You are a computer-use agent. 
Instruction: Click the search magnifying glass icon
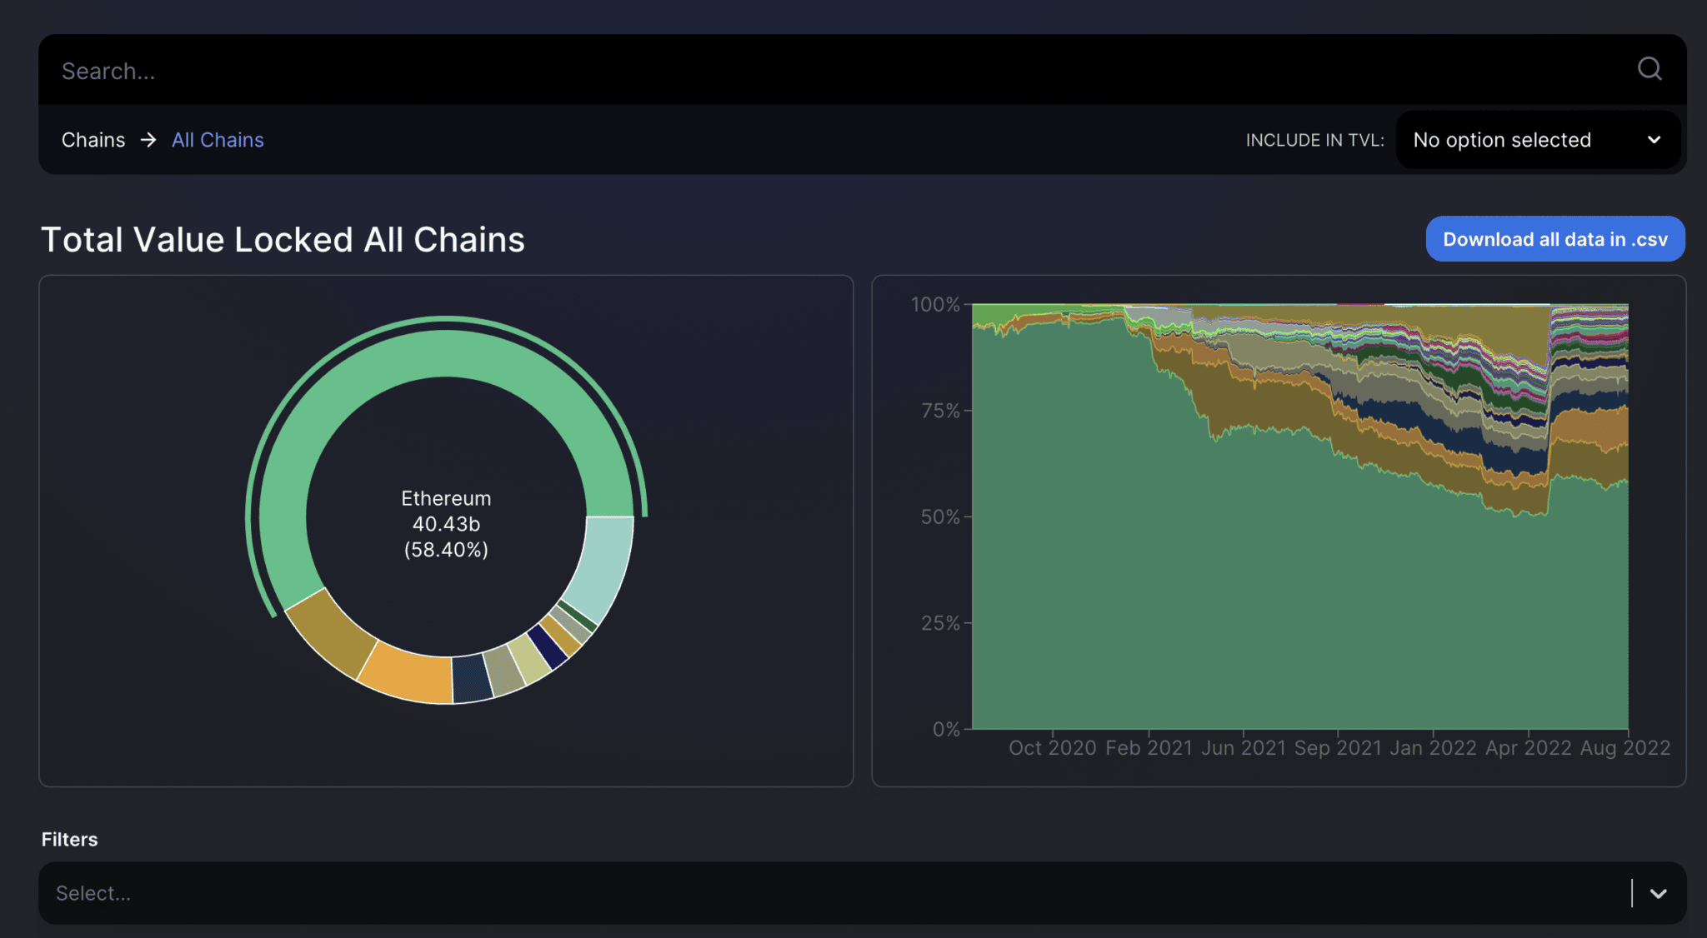pyautogui.click(x=1649, y=69)
